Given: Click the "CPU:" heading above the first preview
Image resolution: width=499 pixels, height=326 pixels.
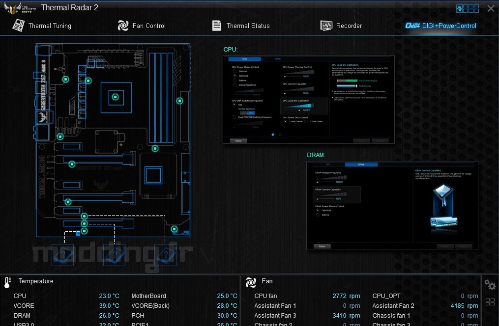Looking at the screenshot, I should pyautogui.click(x=231, y=50).
